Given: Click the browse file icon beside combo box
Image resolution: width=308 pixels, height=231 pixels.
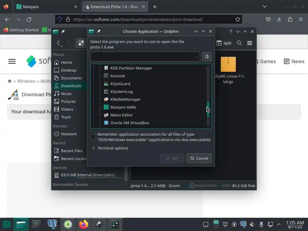Looking at the screenshot, I should click(207, 57).
